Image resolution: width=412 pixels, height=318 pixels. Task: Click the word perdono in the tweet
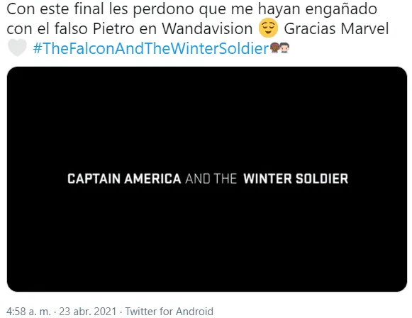(163, 10)
